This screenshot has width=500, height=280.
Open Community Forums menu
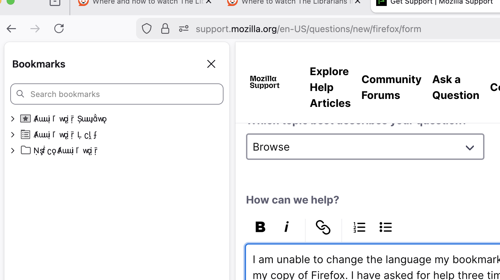pyautogui.click(x=391, y=87)
